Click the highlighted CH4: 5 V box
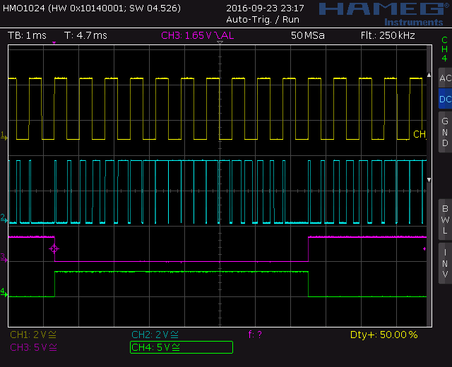Image resolution: width=452 pixels, height=367 pixels. [x=181, y=347]
